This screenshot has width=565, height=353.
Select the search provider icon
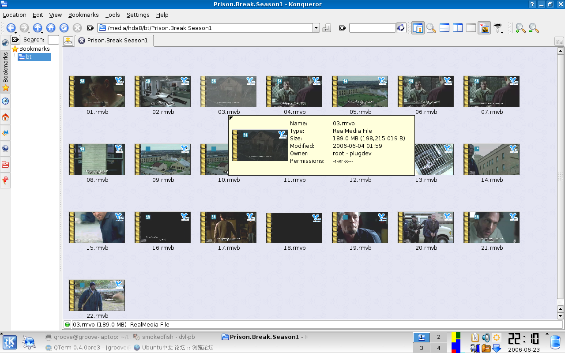tap(401, 28)
